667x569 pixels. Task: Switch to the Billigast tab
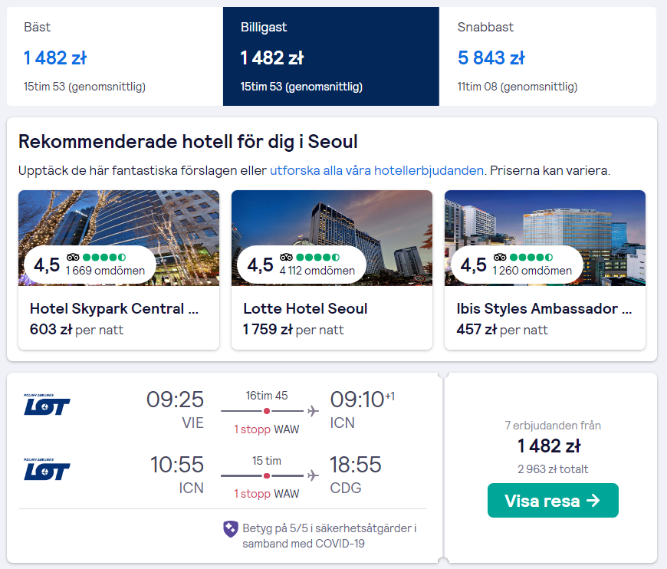click(x=331, y=56)
